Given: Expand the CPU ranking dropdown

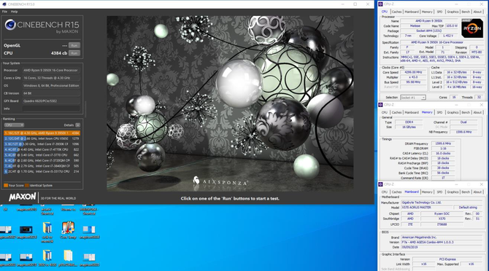Looking at the screenshot, I should coord(14,125).
